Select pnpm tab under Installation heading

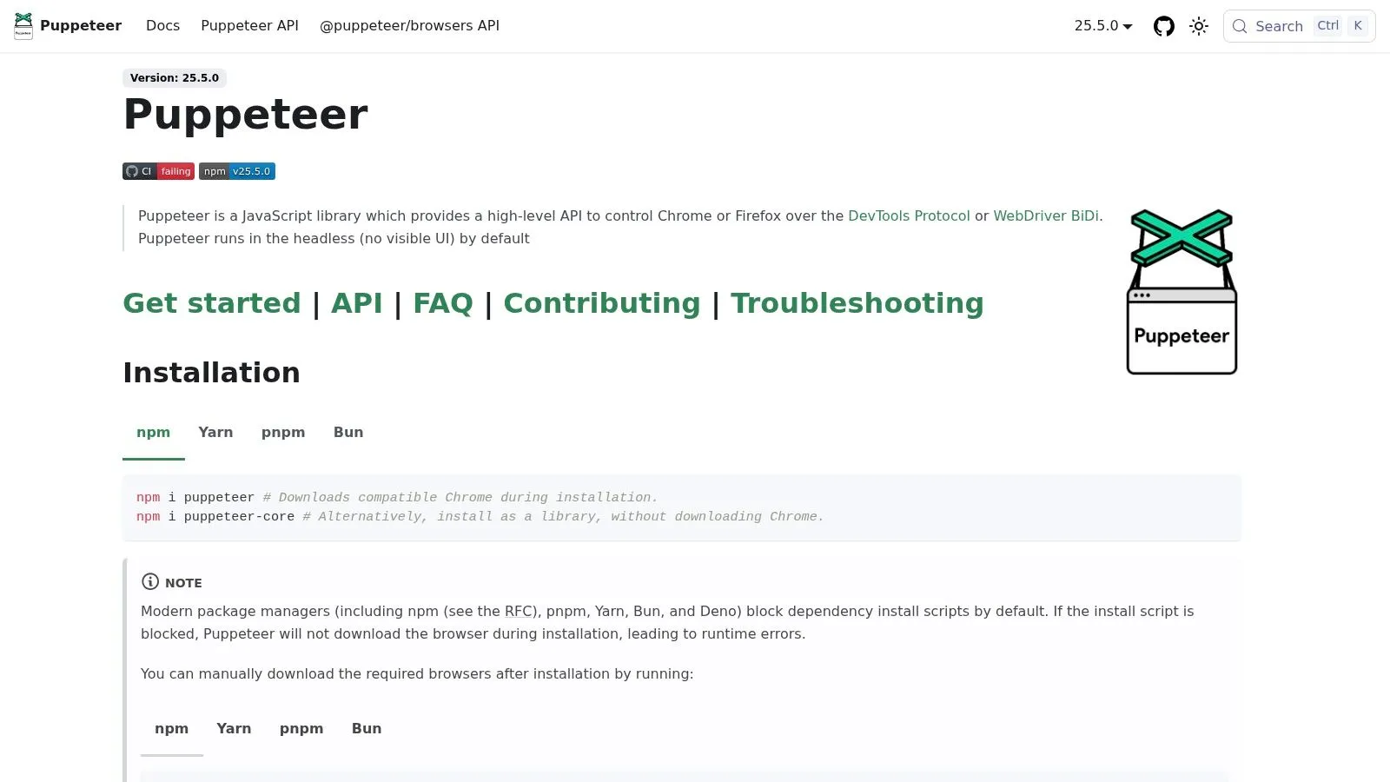tap(283, 433)
